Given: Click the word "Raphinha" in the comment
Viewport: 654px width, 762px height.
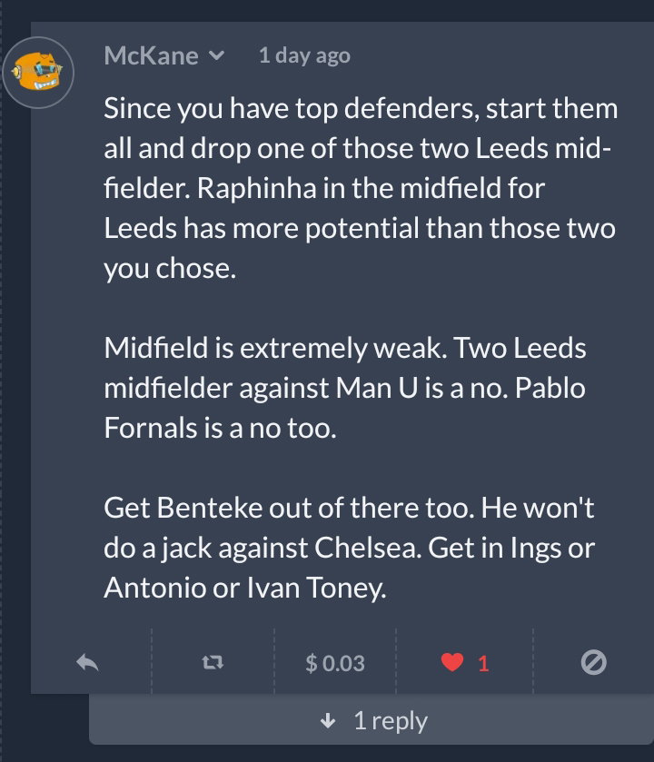Looking at the screenshot, I should (x=257, y=189).
